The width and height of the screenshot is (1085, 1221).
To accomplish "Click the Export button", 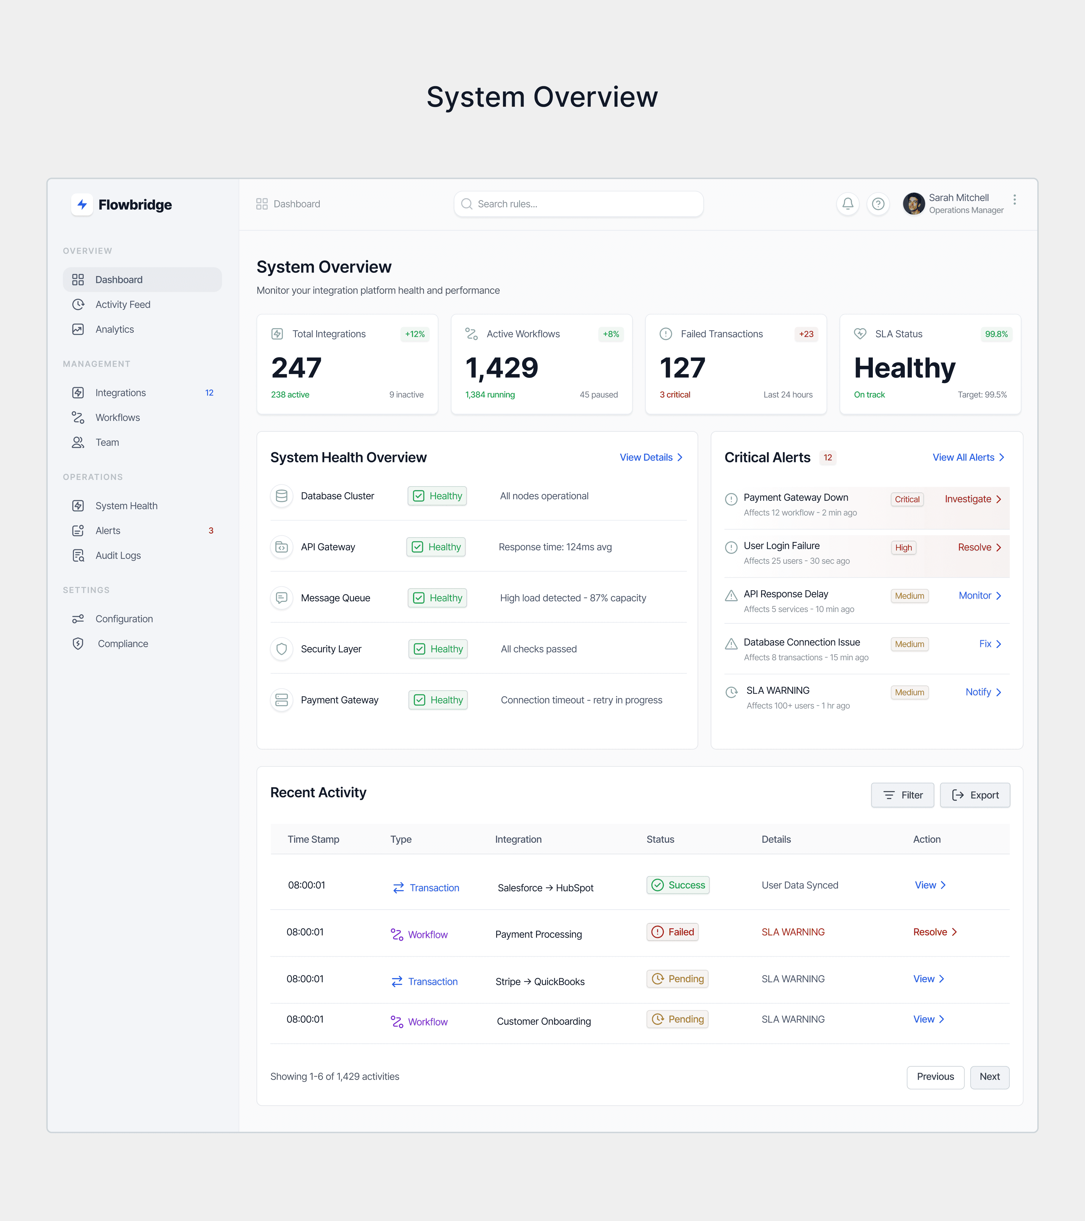I will 974,795.
